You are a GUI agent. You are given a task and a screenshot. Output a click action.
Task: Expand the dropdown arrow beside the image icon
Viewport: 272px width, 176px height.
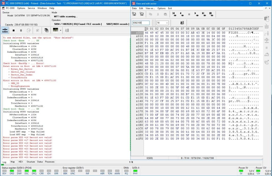[61, 30]
